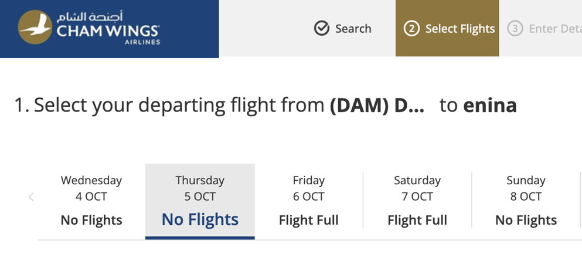Viewport: 582px width, 267px height.
Task: Click 'Flight Full' under Friday
Action: (x=309, y=221)
